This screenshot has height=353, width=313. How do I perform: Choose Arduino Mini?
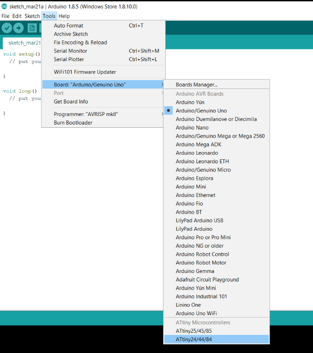point(217,187)
